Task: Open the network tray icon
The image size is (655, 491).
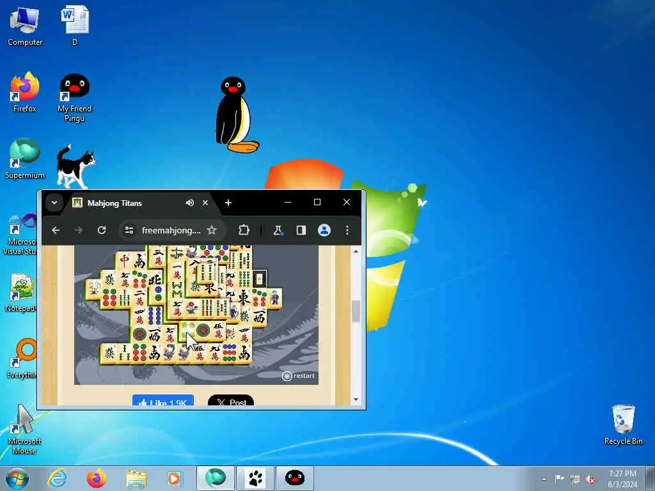Action: point(575,479)
